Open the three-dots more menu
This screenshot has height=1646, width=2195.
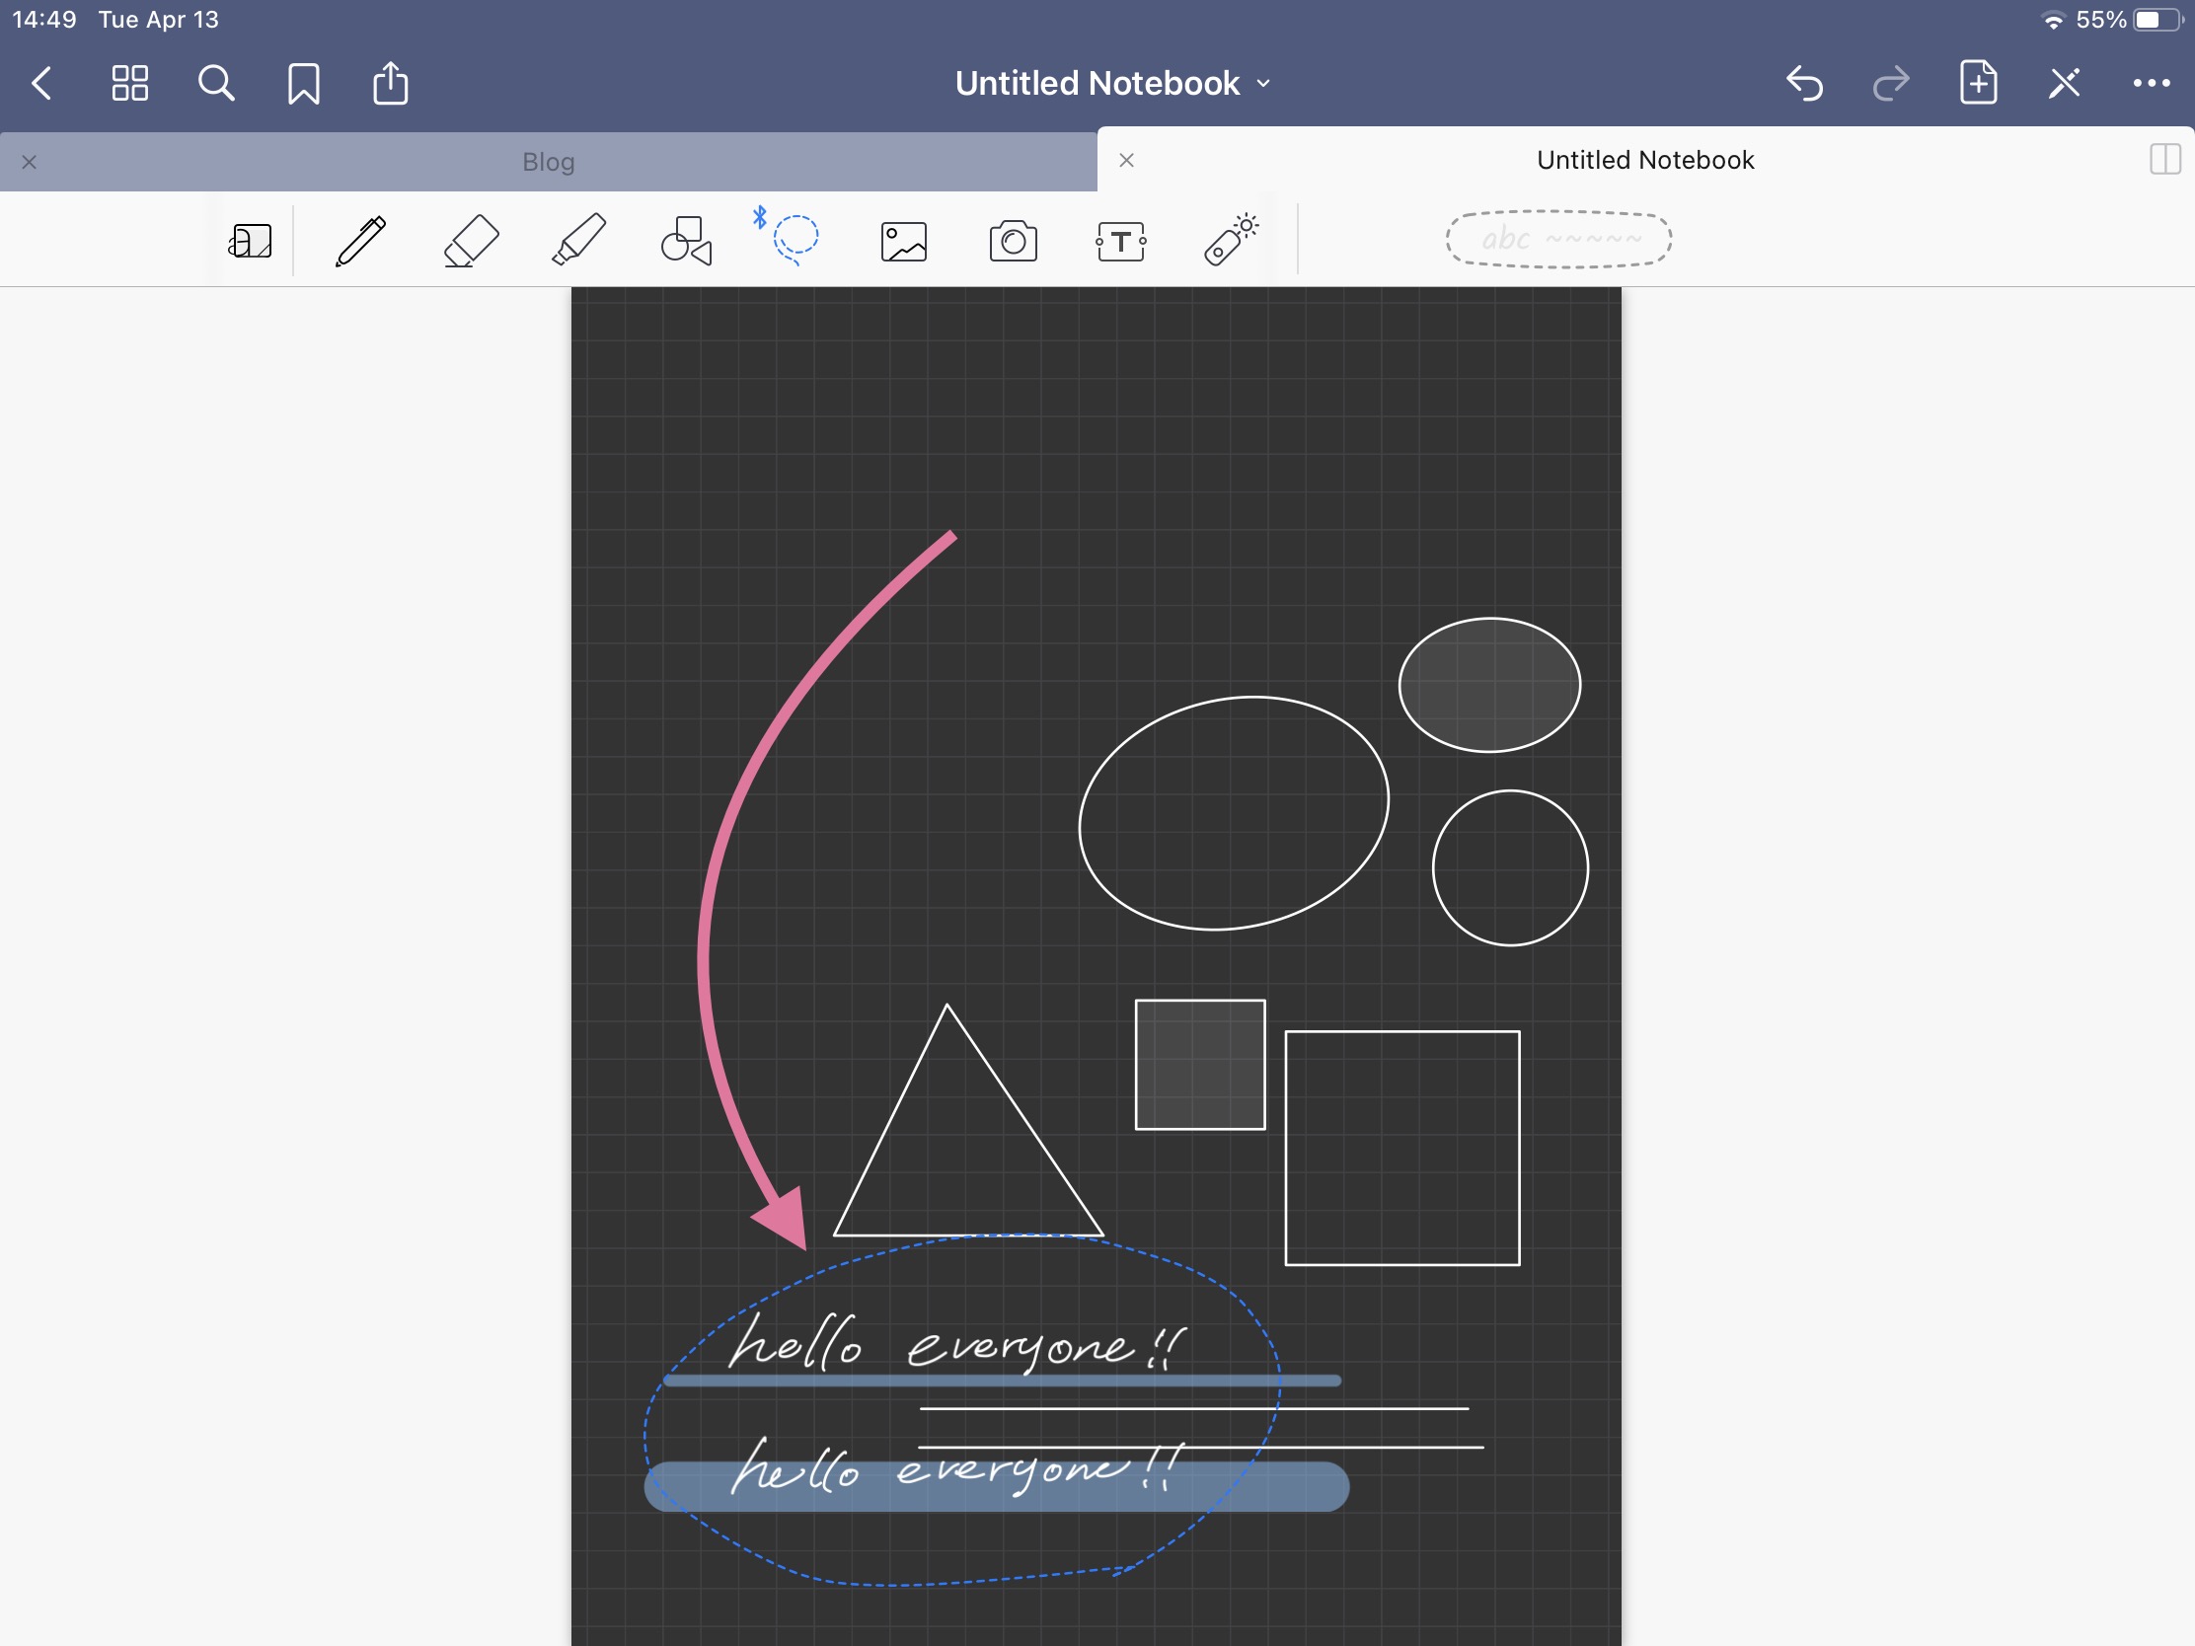(x=2151, y=83)
